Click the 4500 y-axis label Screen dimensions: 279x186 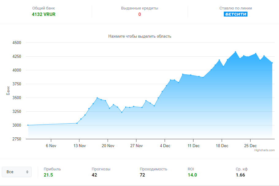click(17, 43)
